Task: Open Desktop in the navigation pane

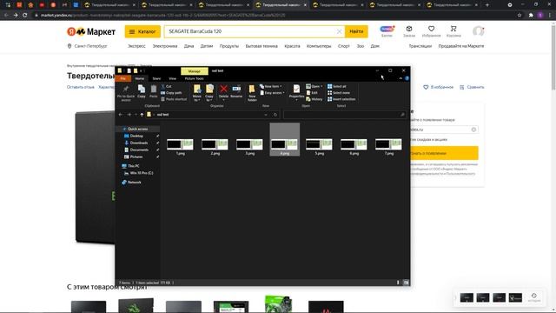Action: coord(136,136)
